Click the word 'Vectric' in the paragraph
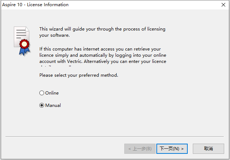The height and width of the screenshot is (160, 230). click(74, 61)
